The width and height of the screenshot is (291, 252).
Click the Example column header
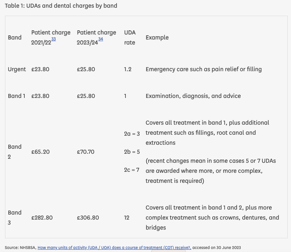[x=157, y=37]
